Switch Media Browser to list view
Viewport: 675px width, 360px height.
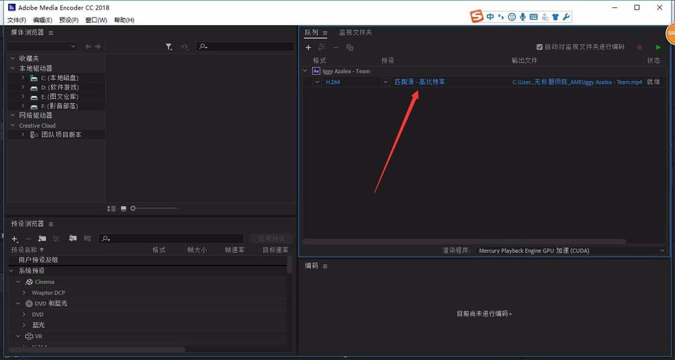point(111,209)
